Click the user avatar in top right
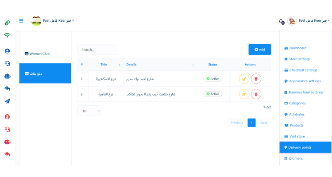 point(292,21)
